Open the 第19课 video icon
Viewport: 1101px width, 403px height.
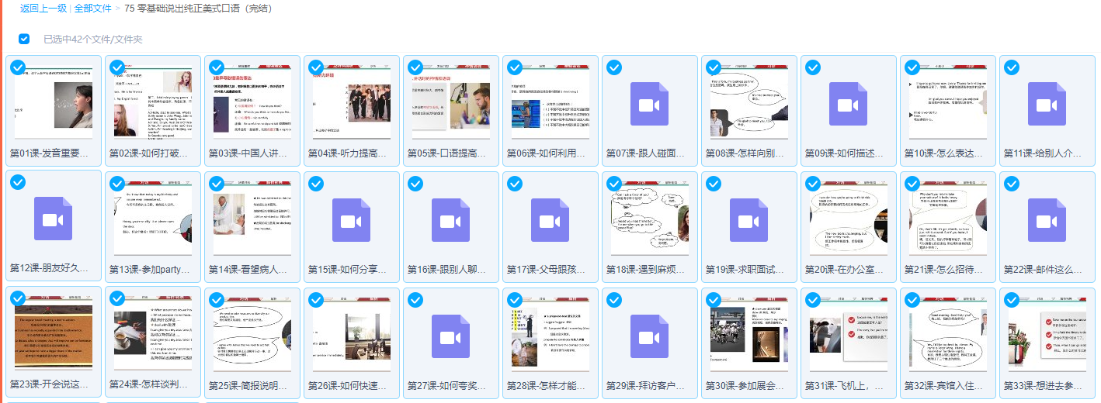pos(748,220)
